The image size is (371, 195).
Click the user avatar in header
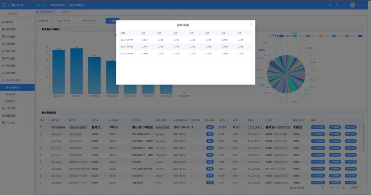[352, 5]
